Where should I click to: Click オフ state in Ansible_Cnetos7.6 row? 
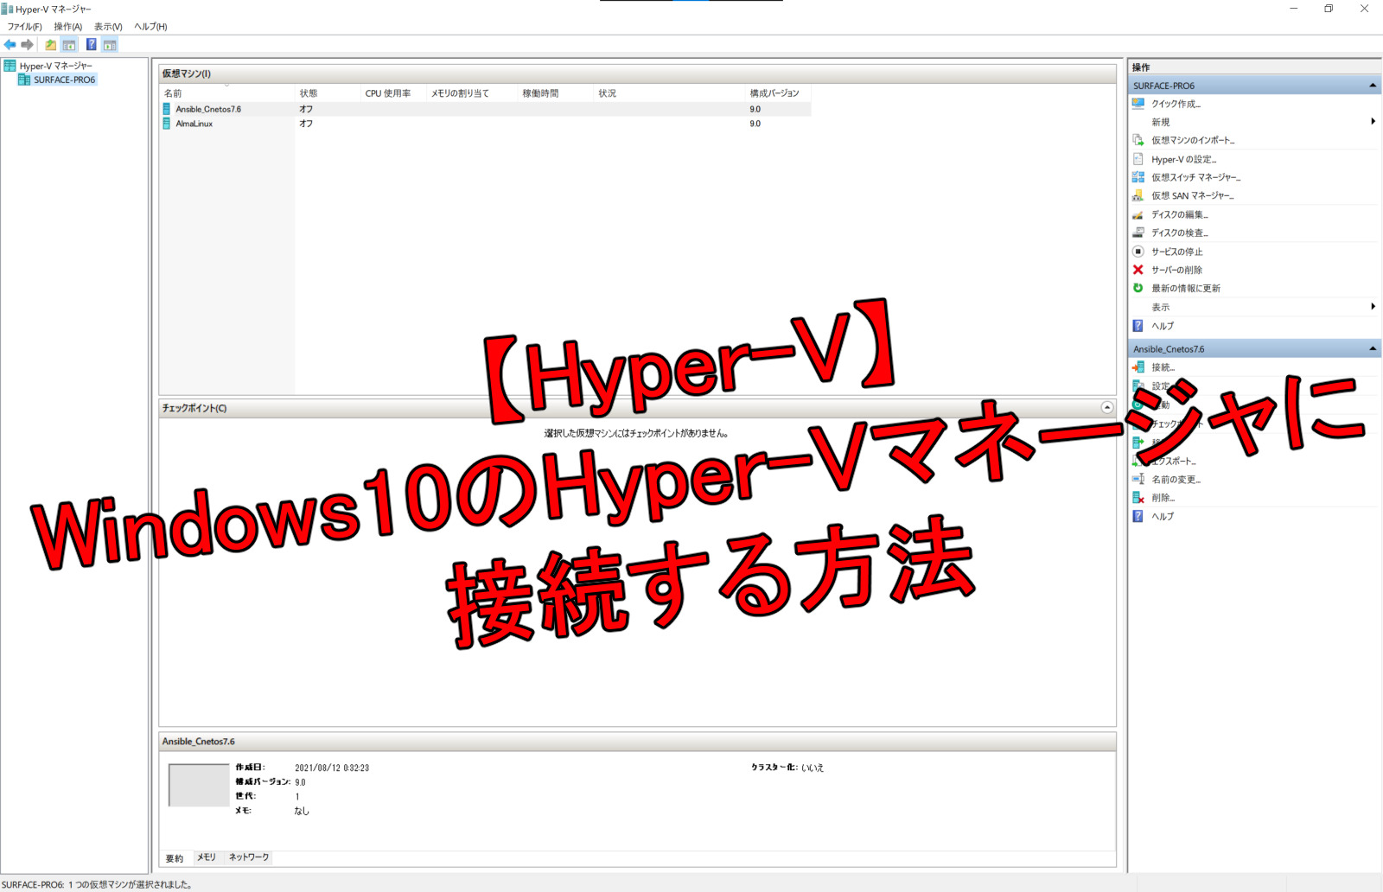pyautogui.click(x=306, y=109)
